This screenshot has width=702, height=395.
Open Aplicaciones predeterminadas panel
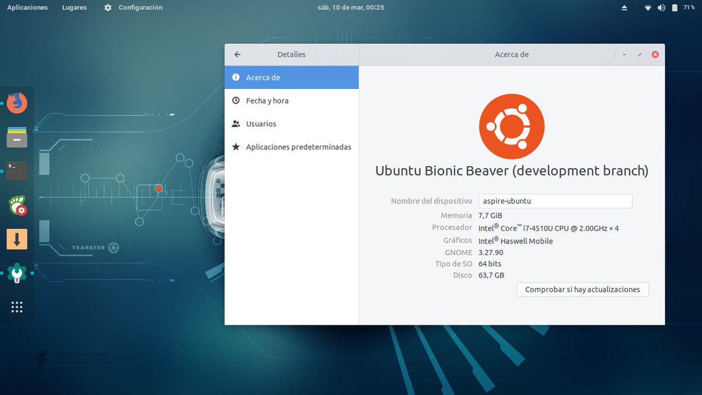coord(291,147)
